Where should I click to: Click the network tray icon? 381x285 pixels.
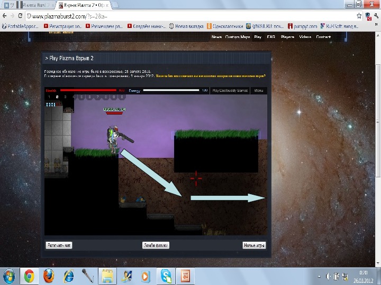coord(345,276)
